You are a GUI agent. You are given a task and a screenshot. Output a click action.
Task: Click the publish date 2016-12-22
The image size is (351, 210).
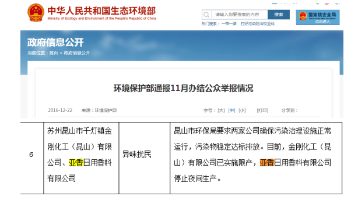click(60, 110)
